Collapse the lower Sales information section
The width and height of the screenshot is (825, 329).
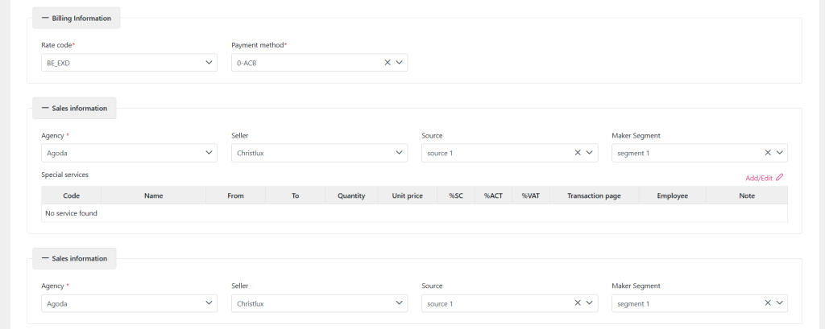45,258
